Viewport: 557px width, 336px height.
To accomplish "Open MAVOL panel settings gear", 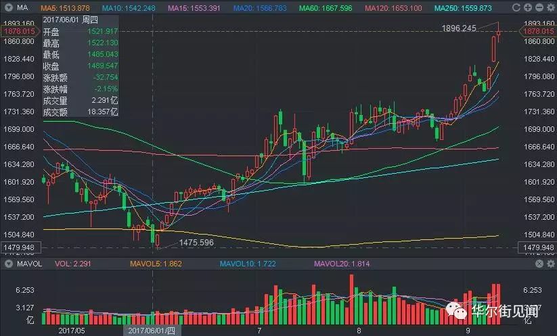I will [551, 264].
